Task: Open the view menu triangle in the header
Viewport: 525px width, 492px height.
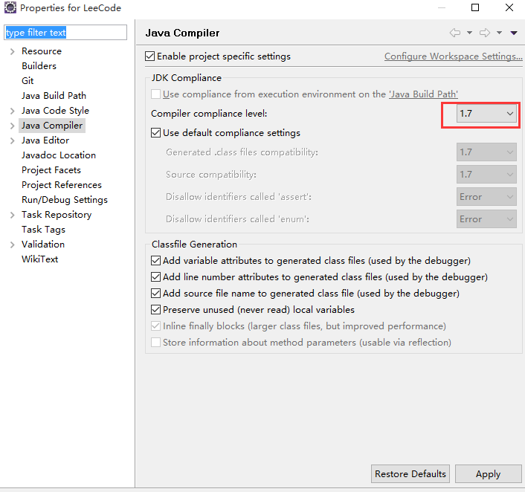Action: [514, 33]
